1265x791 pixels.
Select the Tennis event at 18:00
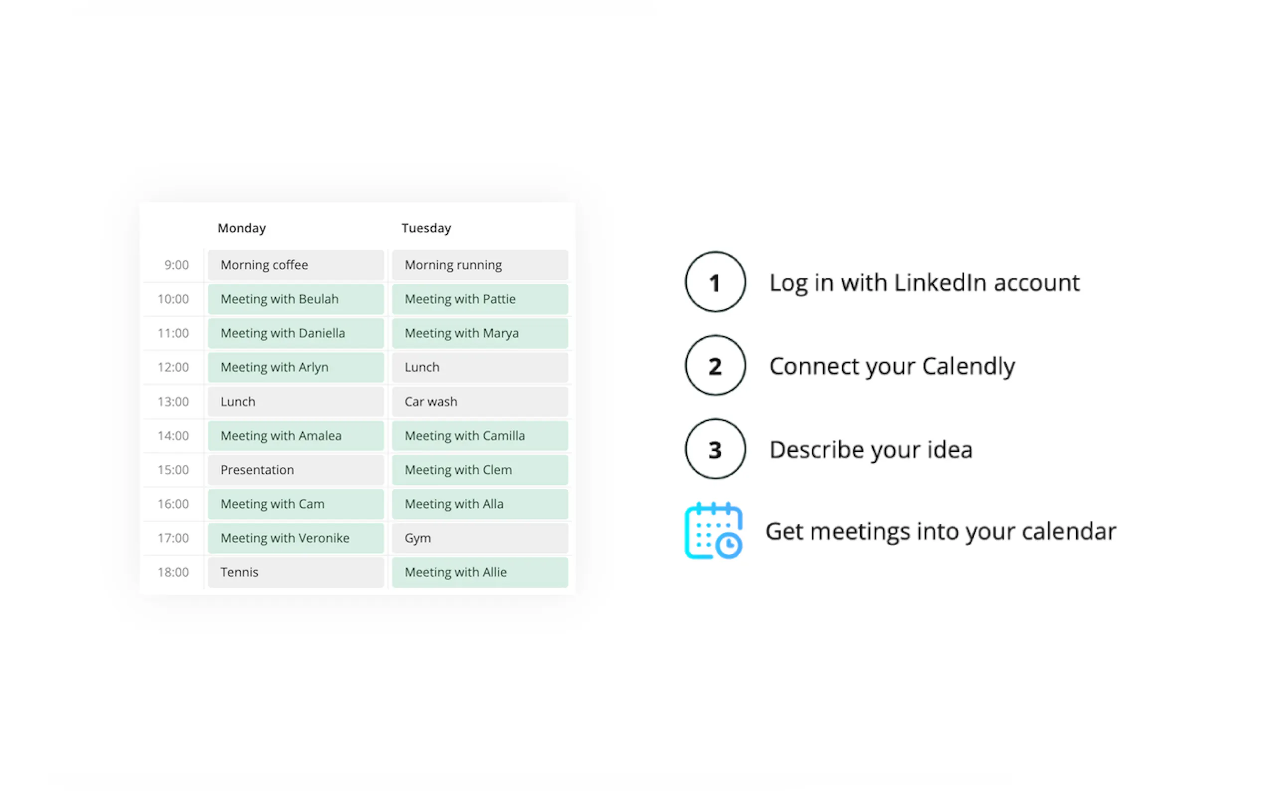point(295,572)
